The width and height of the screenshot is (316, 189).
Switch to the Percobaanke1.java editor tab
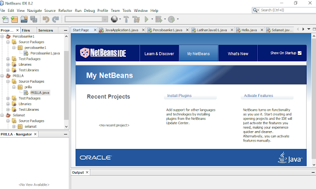coord(167,30)
